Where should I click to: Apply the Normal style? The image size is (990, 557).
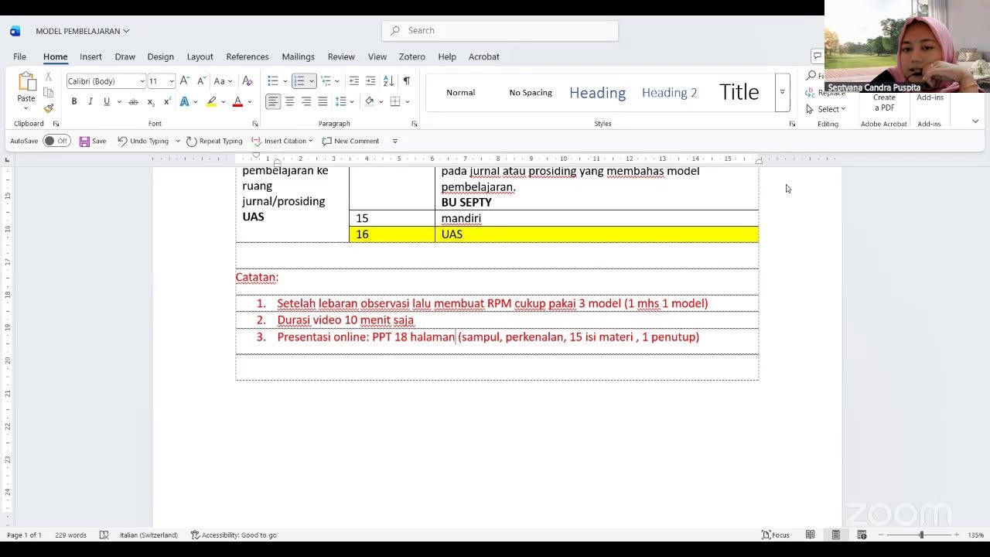click(461, 92)
